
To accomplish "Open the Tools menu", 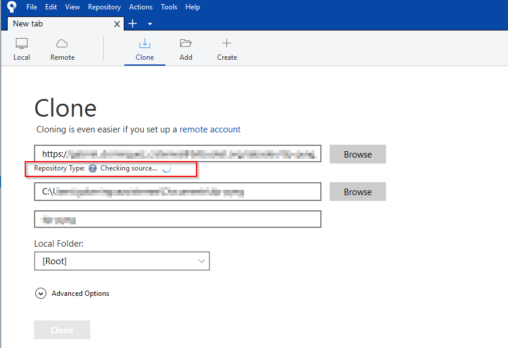I will pyautogui.click(x=169, y=7).
